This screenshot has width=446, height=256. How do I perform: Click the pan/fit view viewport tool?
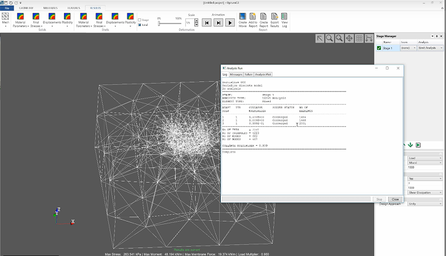(349, 38)
